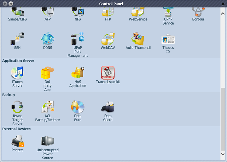Click the forward arrow in title bar
Viewport: 227px width, 162px height.
point(11,4)
